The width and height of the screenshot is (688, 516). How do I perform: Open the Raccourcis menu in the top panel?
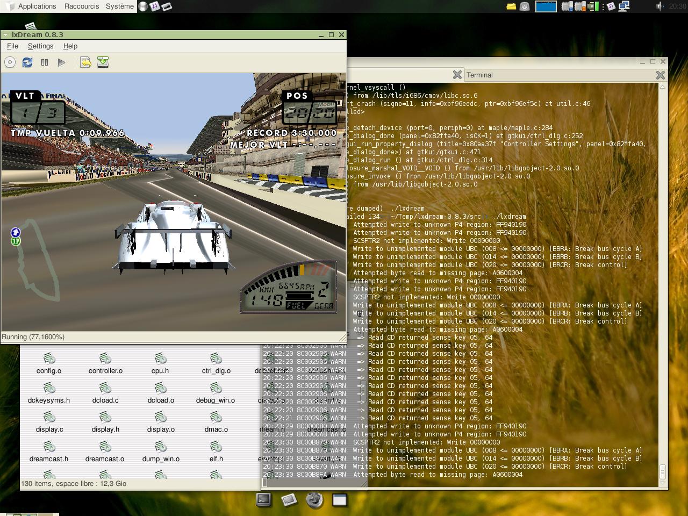pyautogui.click(x=82, y=6)
